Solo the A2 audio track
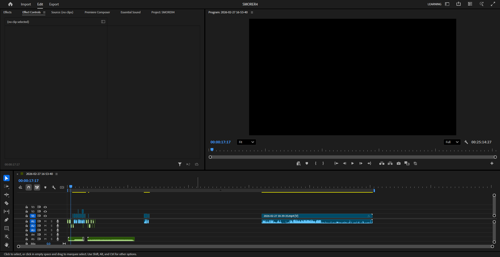500x257 pixels. pos(52,226)
